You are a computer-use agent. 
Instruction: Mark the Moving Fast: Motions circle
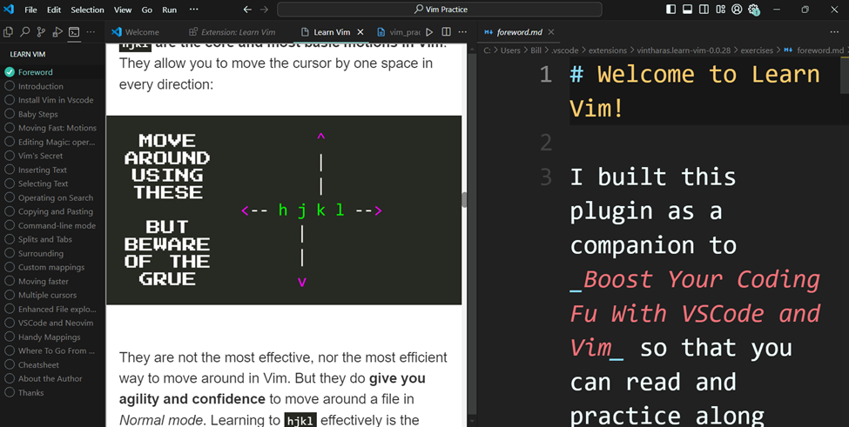pyautogui.click(x=10, y=128)
